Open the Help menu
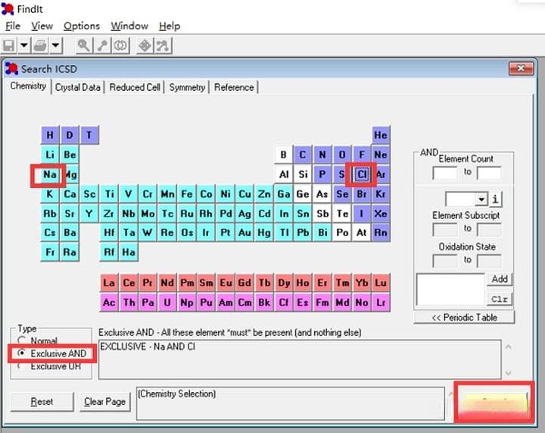545x433 pixels. [170, 26]
